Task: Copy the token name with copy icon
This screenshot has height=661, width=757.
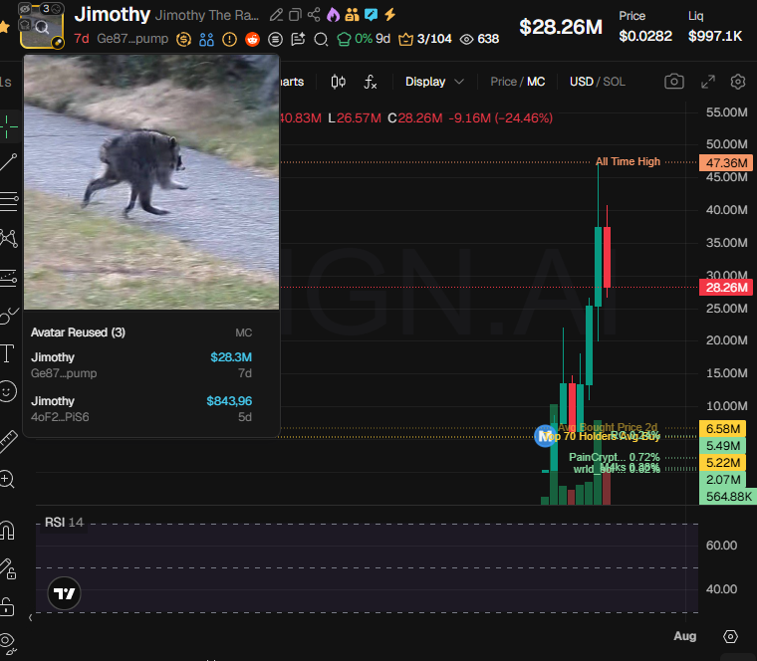Action: pos(295,15)
